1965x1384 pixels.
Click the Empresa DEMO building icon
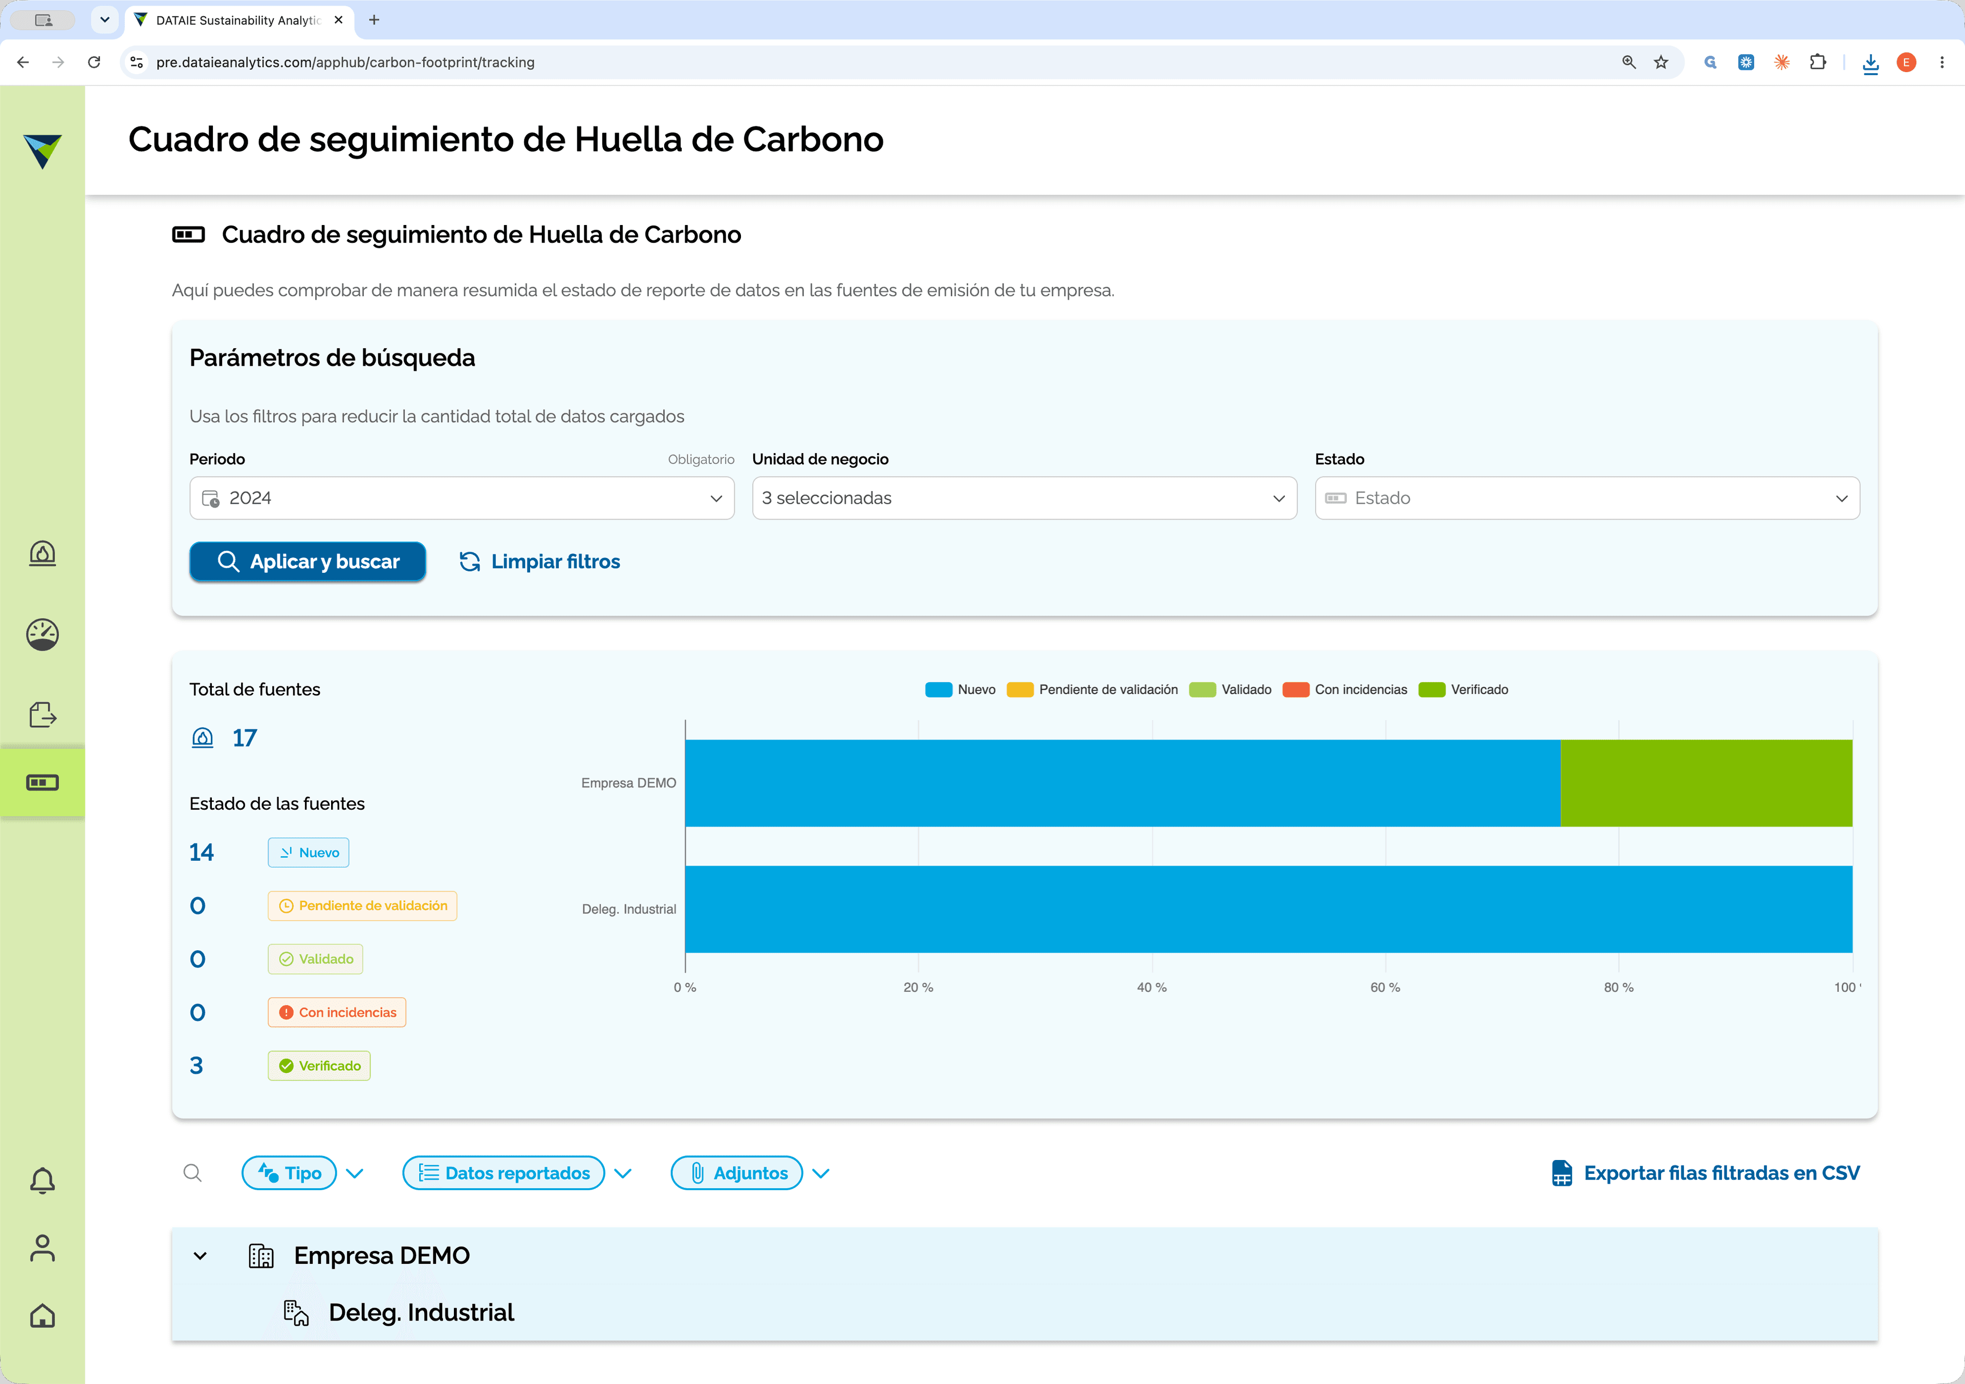click(x=261, y=1256)
